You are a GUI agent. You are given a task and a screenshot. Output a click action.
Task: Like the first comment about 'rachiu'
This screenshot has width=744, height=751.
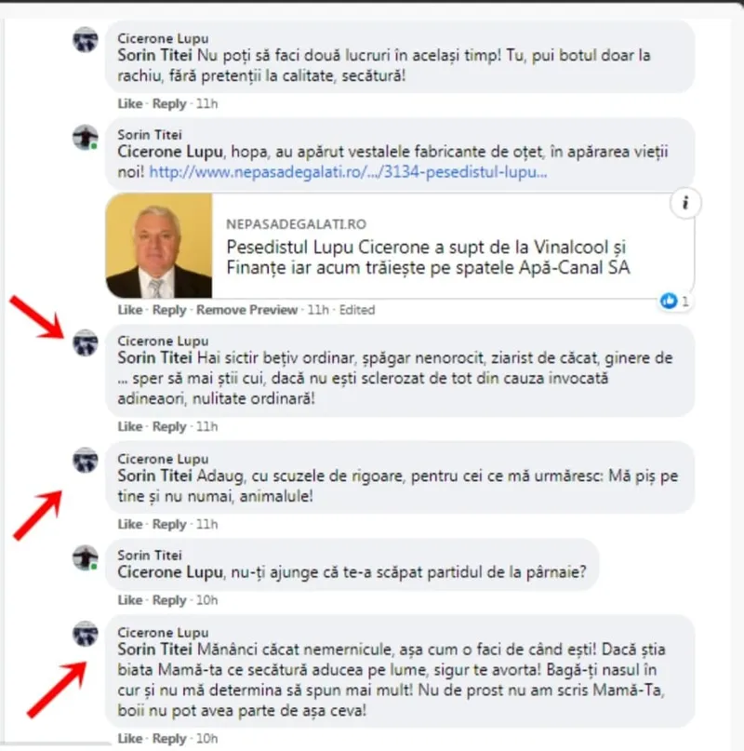(x=130, y=103)
